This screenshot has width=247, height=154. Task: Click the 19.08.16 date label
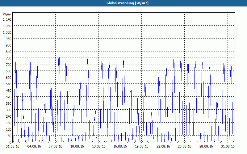pos(142,147)
